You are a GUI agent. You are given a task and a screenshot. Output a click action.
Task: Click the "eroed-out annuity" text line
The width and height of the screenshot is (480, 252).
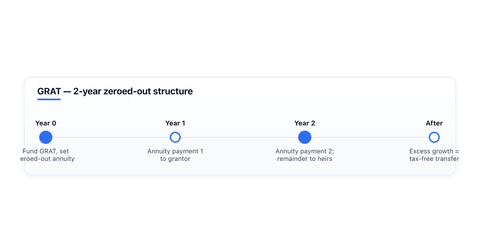(x=47, y=159)
